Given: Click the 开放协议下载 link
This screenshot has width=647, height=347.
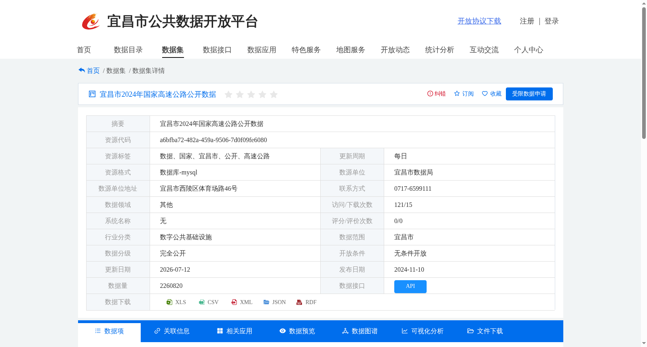Looking at the screenshot, I should (479, 21).
